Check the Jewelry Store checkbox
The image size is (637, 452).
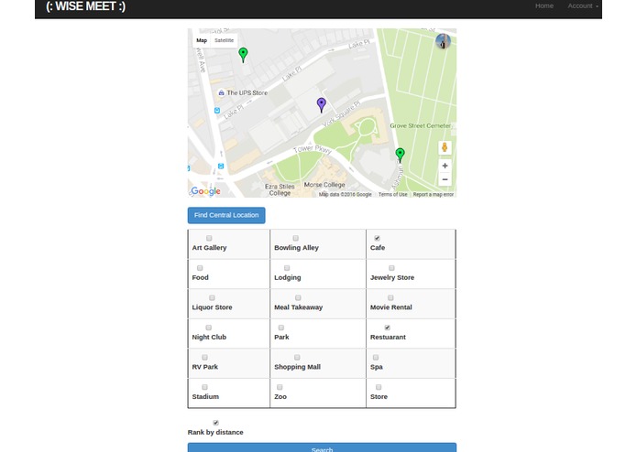click(391, 268)
